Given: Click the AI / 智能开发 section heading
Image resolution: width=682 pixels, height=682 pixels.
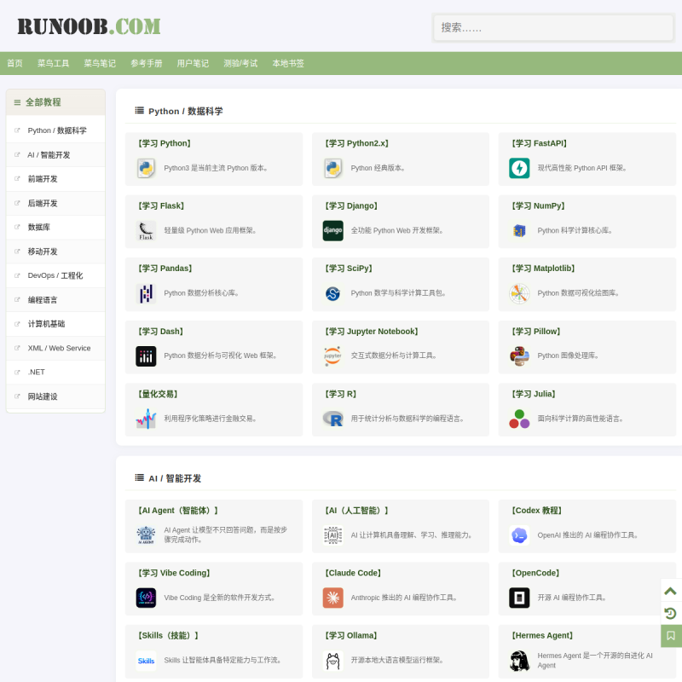Looking at the screenshot, I should [175, 478].
